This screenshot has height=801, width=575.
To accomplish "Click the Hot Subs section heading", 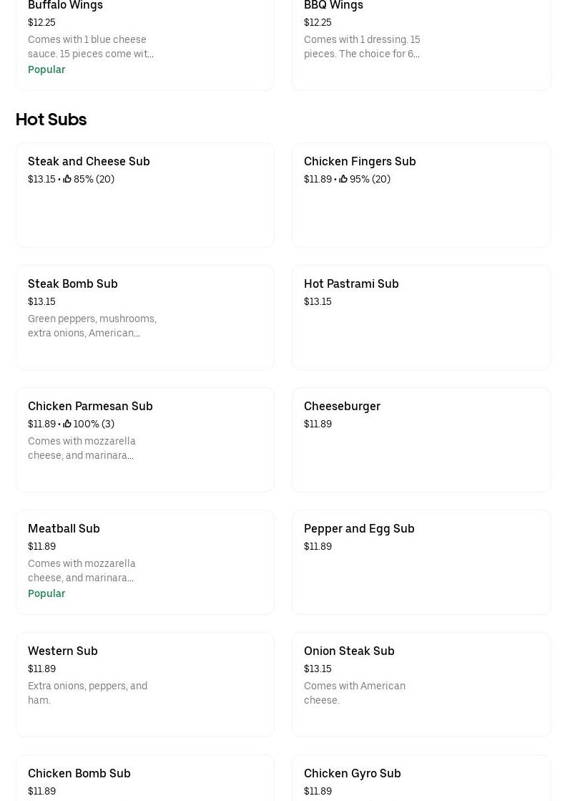I will [x=51, y=119].
